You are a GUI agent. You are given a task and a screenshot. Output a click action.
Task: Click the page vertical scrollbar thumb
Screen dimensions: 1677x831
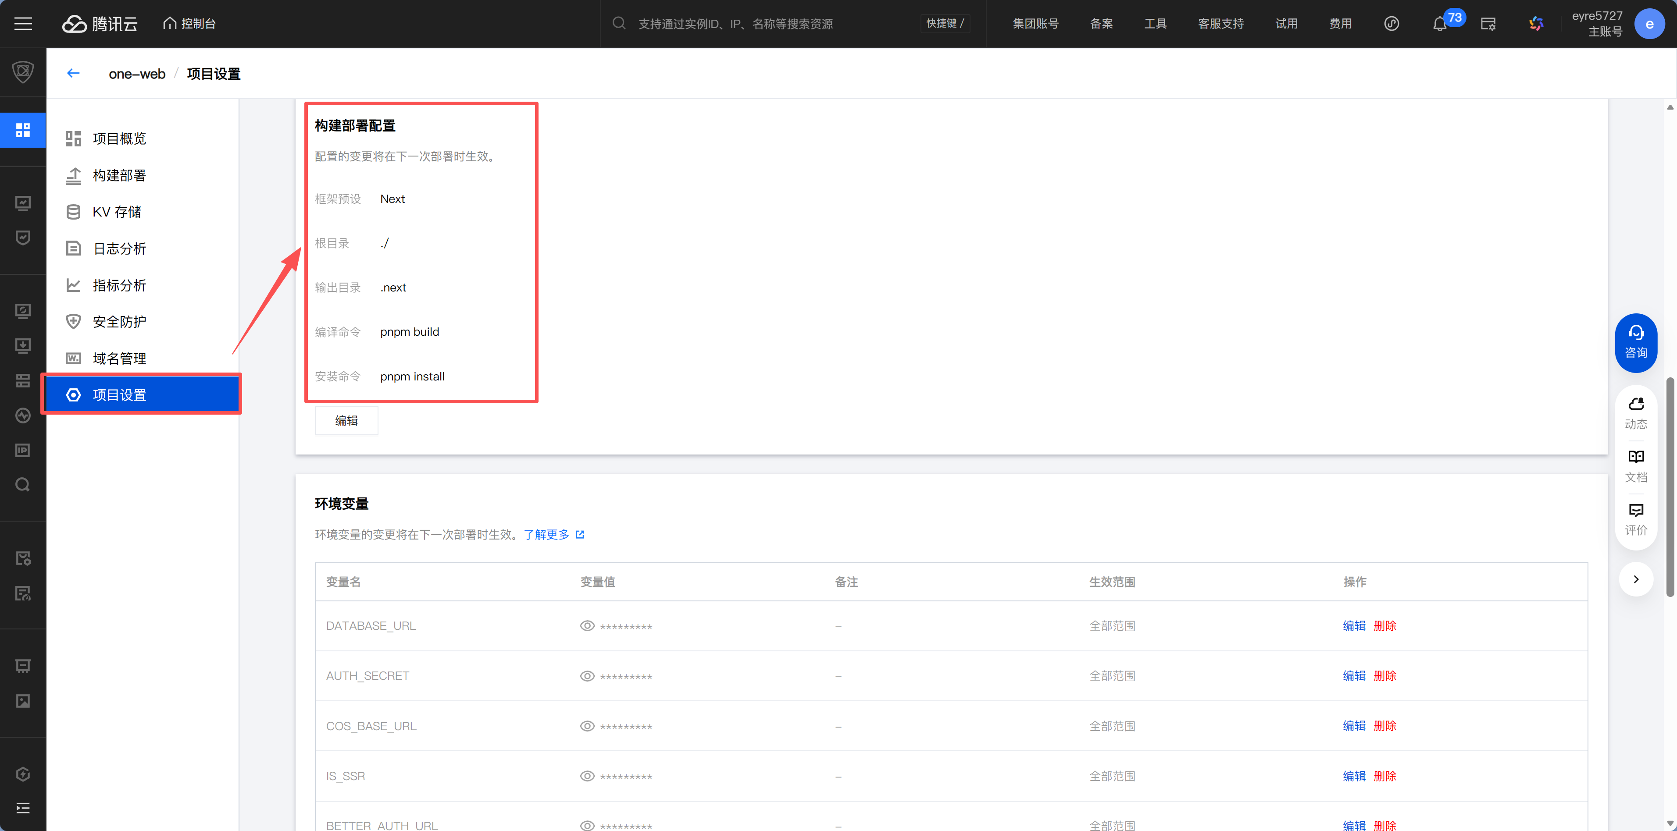click(1669, 487)
